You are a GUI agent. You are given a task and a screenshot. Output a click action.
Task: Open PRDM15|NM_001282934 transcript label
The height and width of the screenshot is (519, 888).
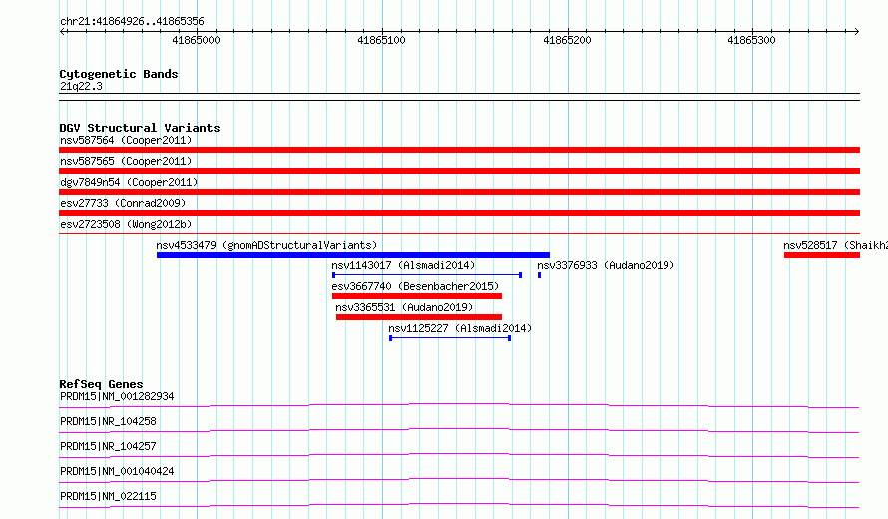117,396
